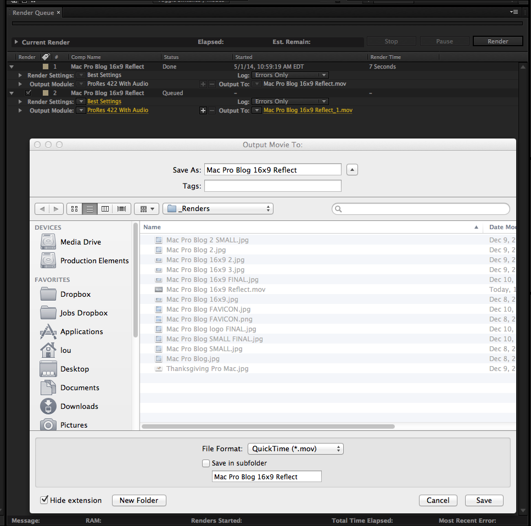Open Pictures in the sidebar
Image resolution: width=531 pixels, height=526 pixels.
tap(64, 425)
